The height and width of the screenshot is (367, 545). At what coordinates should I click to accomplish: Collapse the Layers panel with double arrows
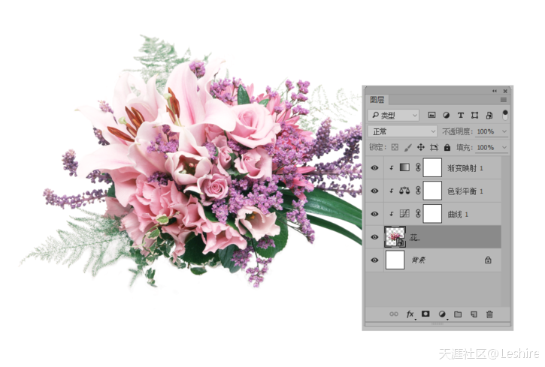[494, 91]
